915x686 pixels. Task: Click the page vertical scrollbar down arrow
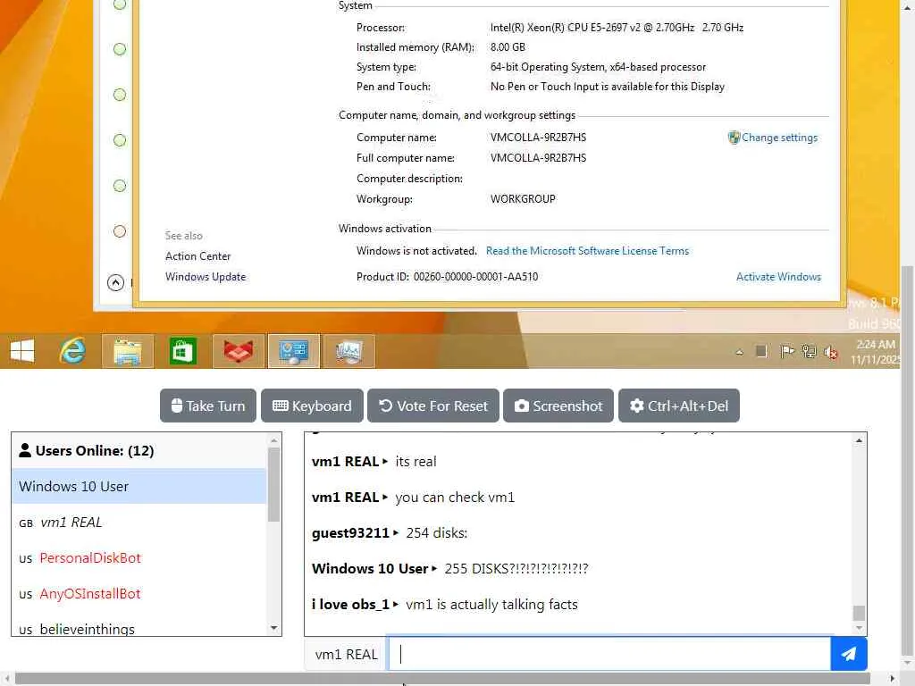[908, 664]
